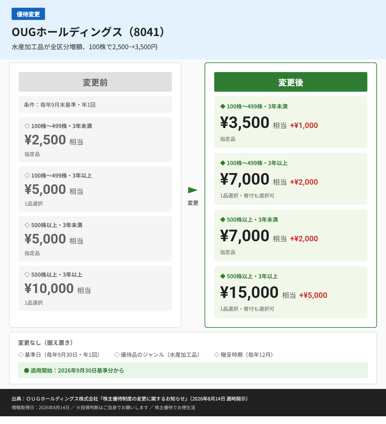Viewport: 386px width, 424px height.
Task: Click the green diamond beside 変更後 500株以上・3年未満
Action: pyautogui.click(x=223, y=220)
